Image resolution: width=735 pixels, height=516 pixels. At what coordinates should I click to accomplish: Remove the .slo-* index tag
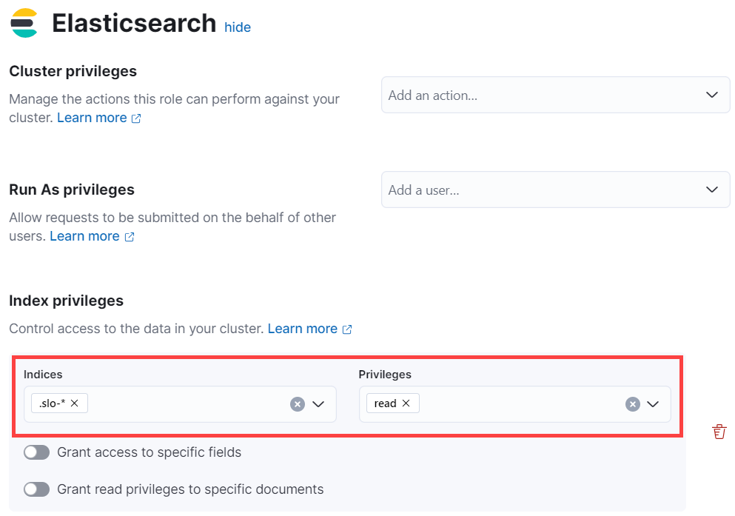pyautogui.click(x=75, y=403)
